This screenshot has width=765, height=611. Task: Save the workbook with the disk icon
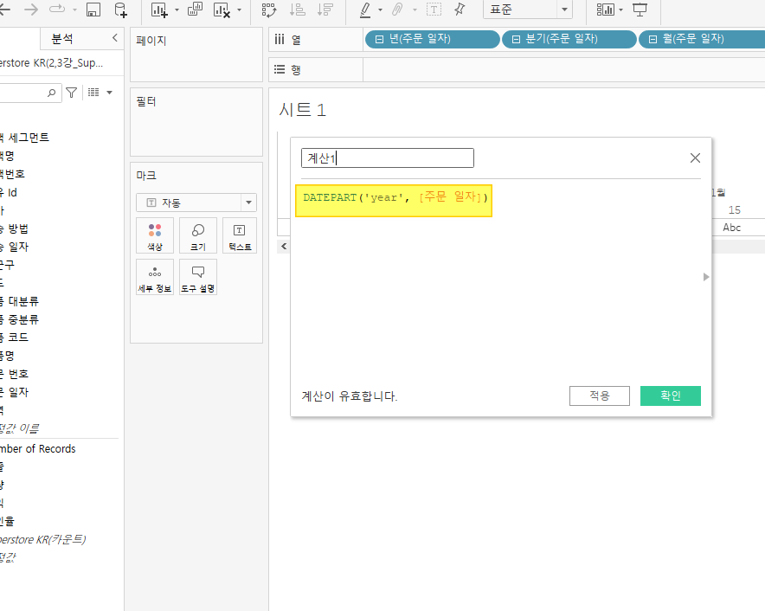pyautogui.click(x=93, y=10)
